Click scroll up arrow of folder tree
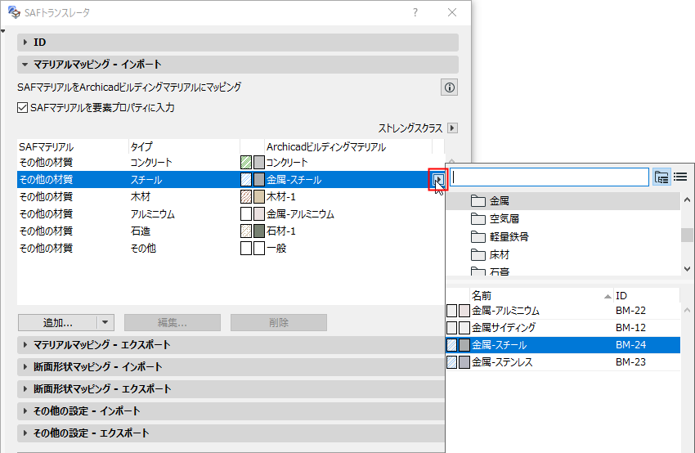 coord(687,200)
